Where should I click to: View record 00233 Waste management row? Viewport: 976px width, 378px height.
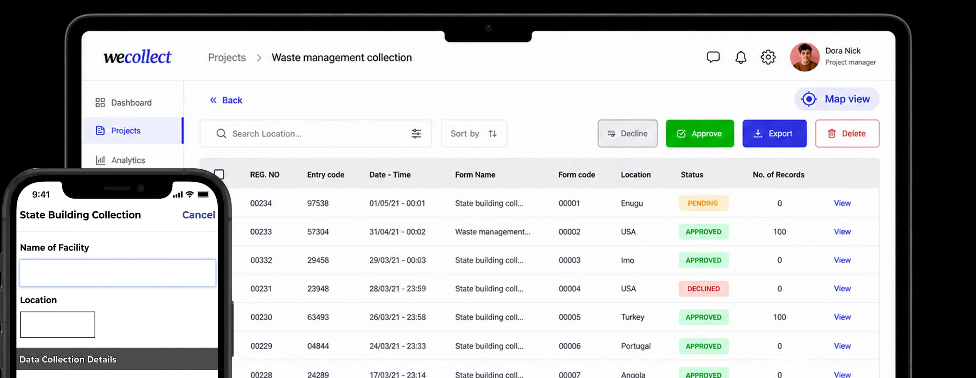[842, 231]
